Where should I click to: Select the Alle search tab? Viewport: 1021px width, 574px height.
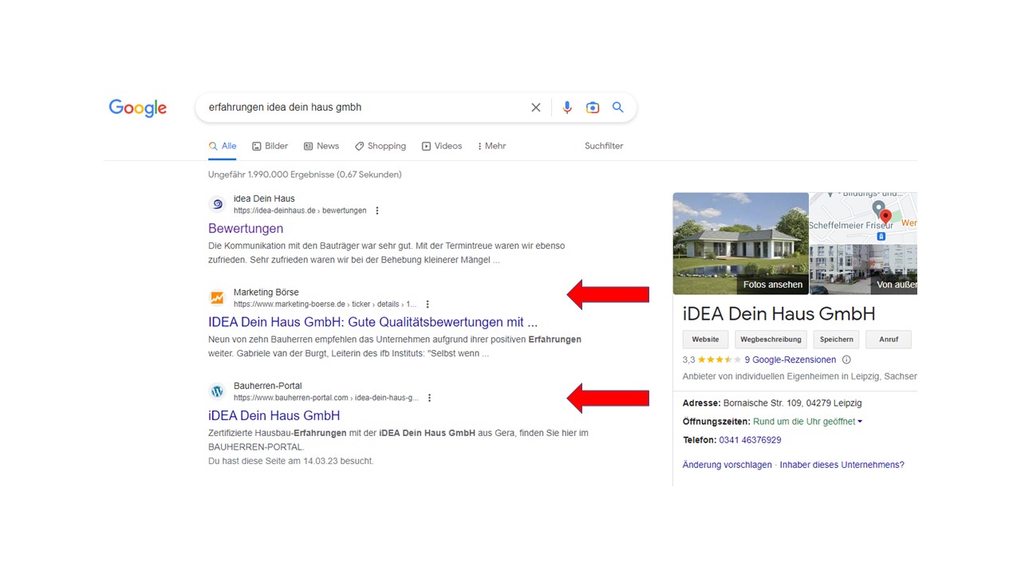223,146
